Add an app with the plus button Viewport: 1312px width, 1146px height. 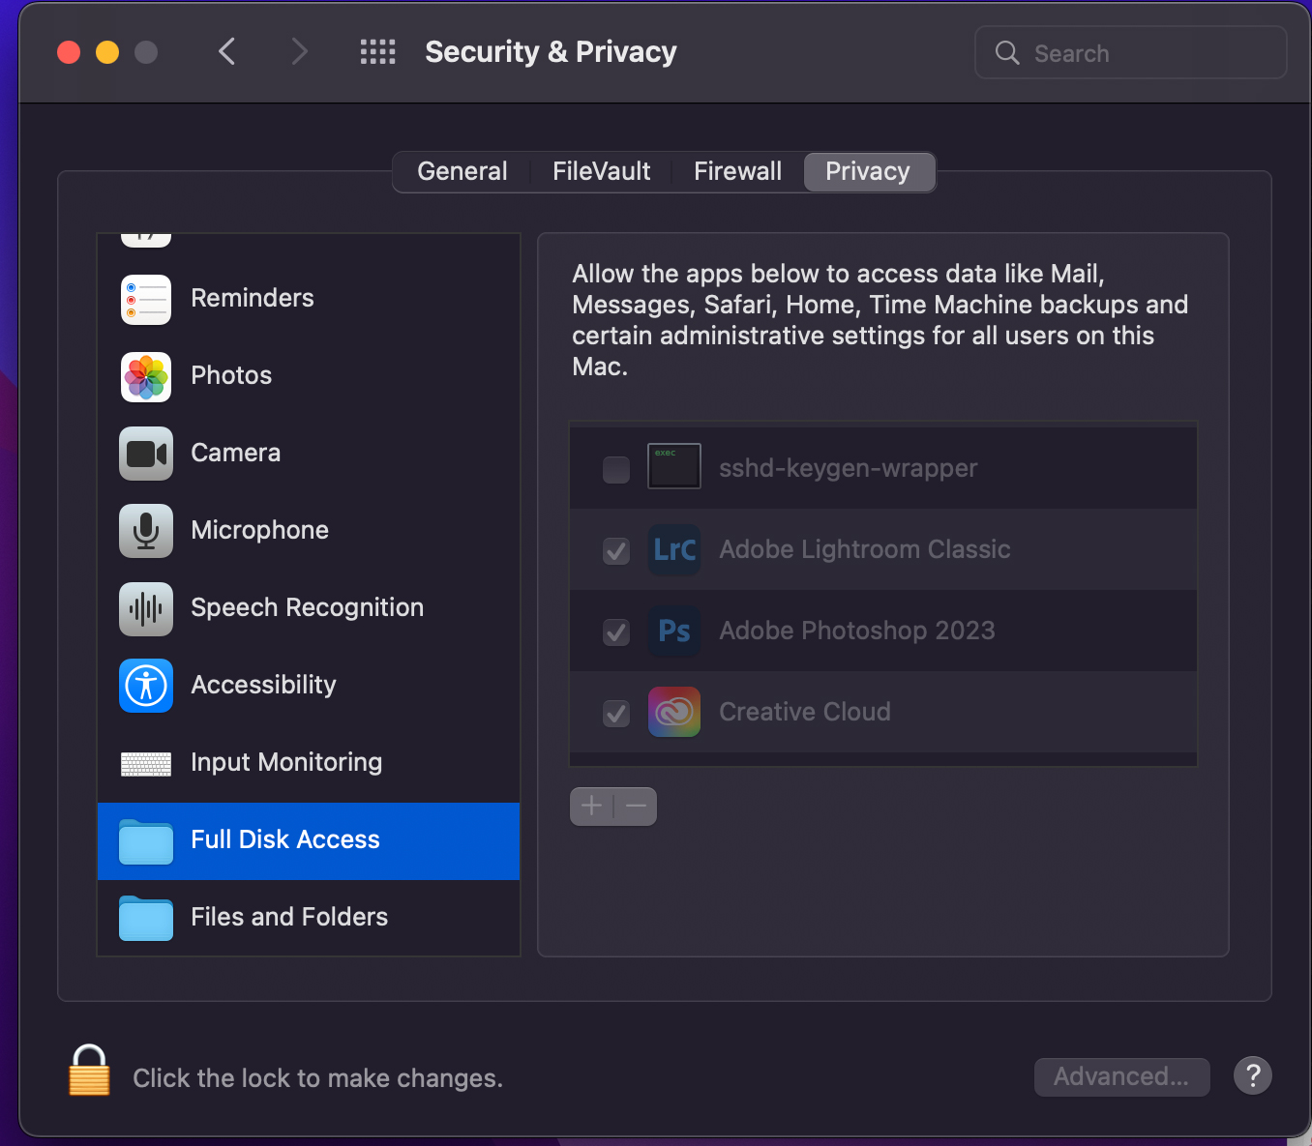592,806
